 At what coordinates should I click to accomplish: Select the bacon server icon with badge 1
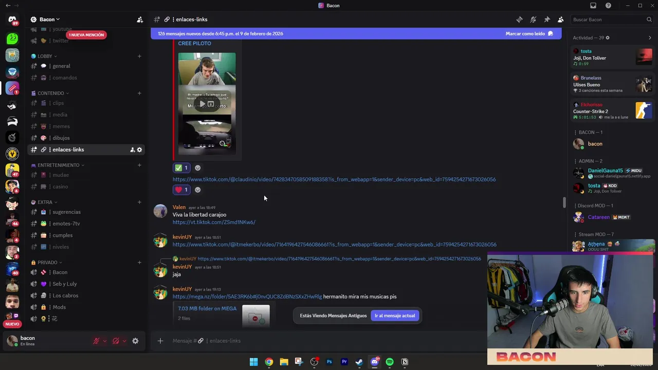click(12, 88)
